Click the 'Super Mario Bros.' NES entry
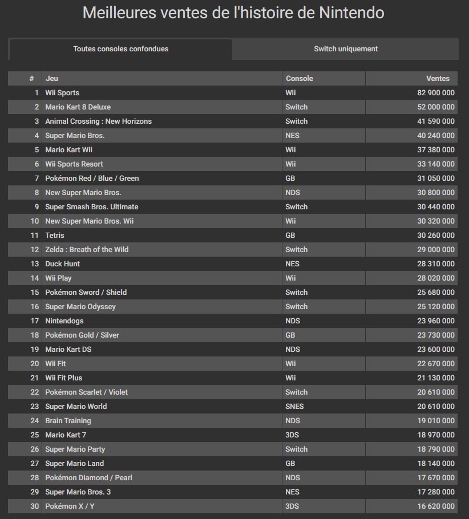The width and height of the screenshot is (469, 519). 75,135
